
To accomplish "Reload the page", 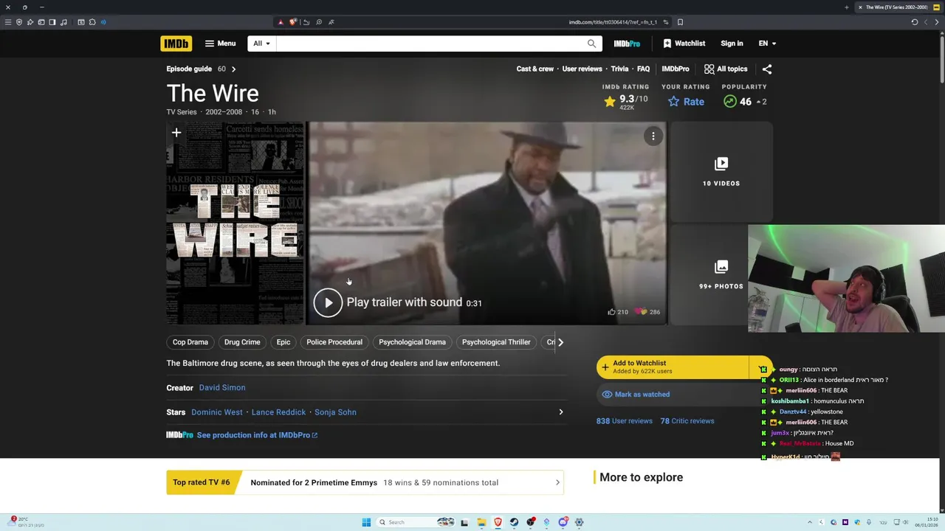I will 915,22.
